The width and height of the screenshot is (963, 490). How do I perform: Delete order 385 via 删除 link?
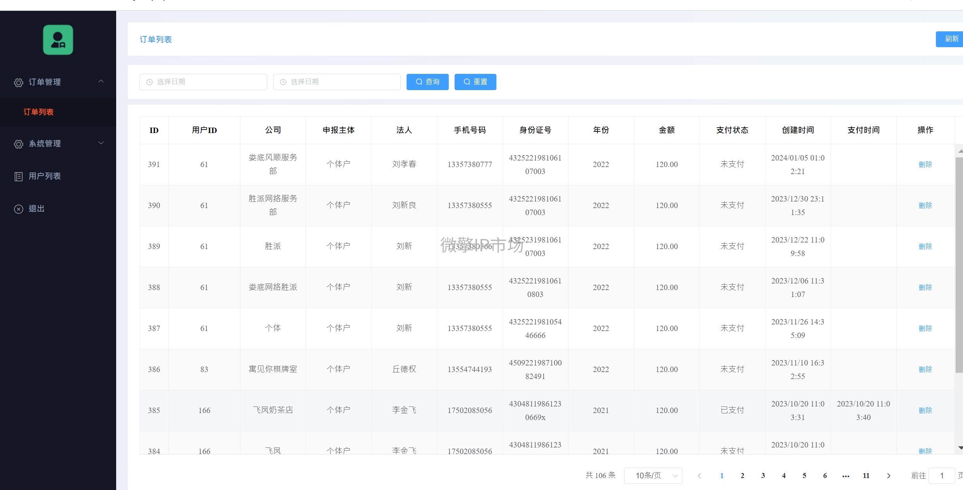(925, 410)
